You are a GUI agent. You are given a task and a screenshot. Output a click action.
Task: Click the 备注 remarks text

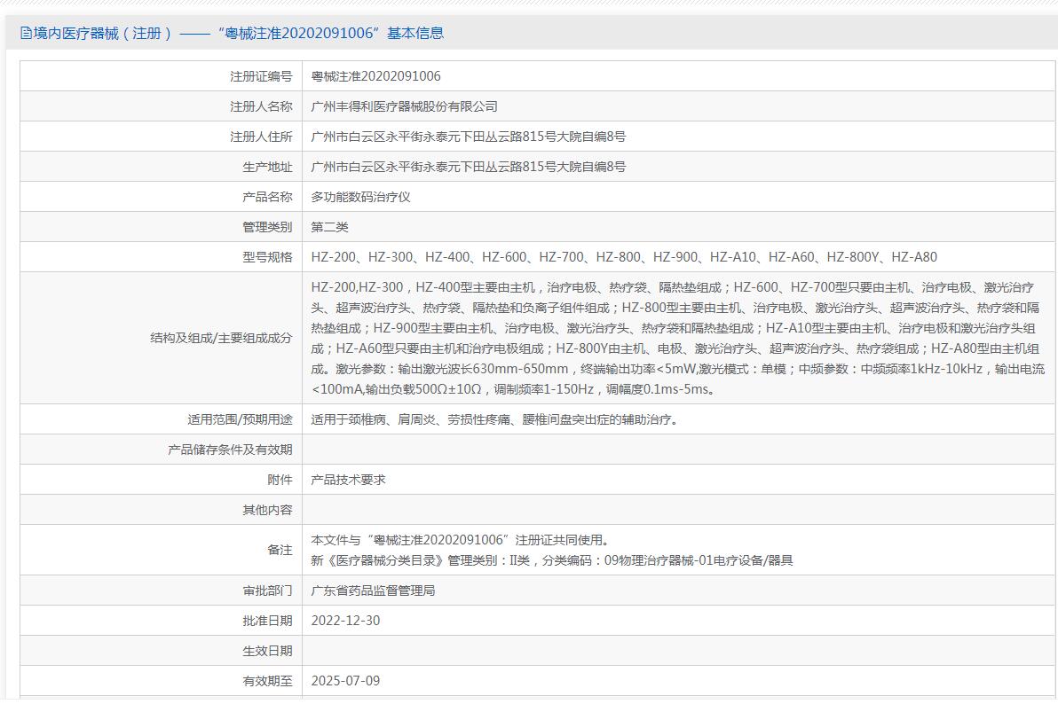pyautogui.click(x=551, y=550)
